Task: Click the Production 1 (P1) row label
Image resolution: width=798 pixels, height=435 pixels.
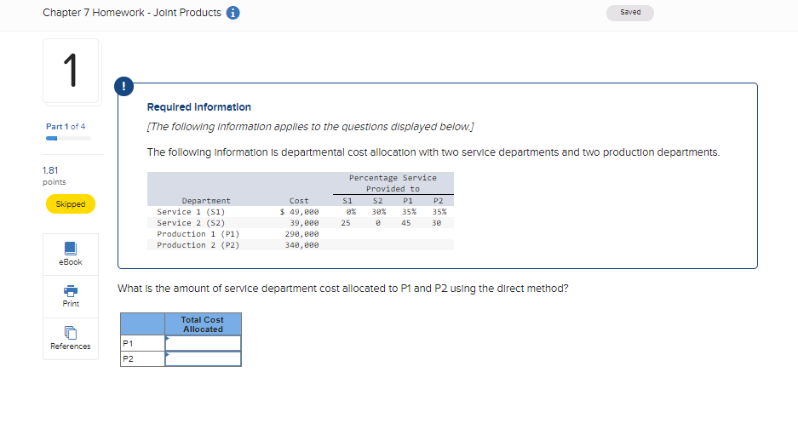Action: [198, 234]
